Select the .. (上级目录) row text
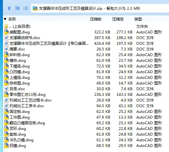The height and width of the screenshot is (152, 169). point(20,26)
